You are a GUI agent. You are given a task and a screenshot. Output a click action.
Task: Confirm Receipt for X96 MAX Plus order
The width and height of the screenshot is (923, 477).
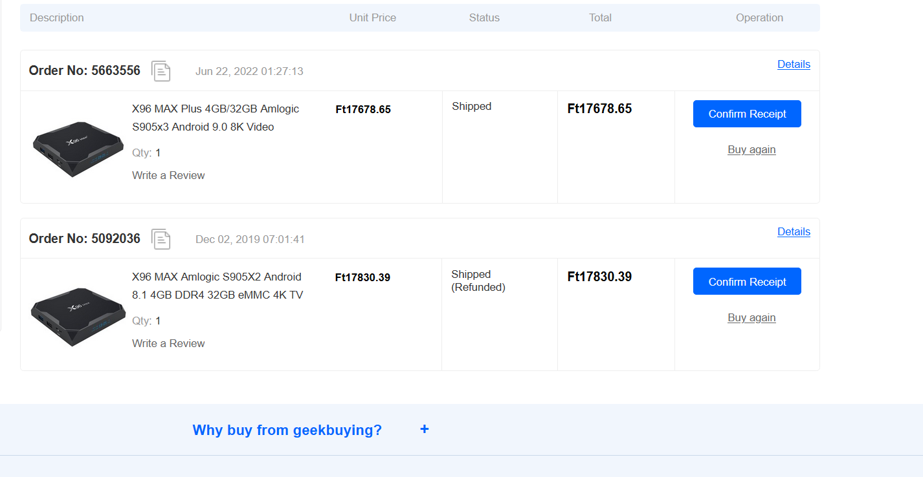click(x=747, y=114)
